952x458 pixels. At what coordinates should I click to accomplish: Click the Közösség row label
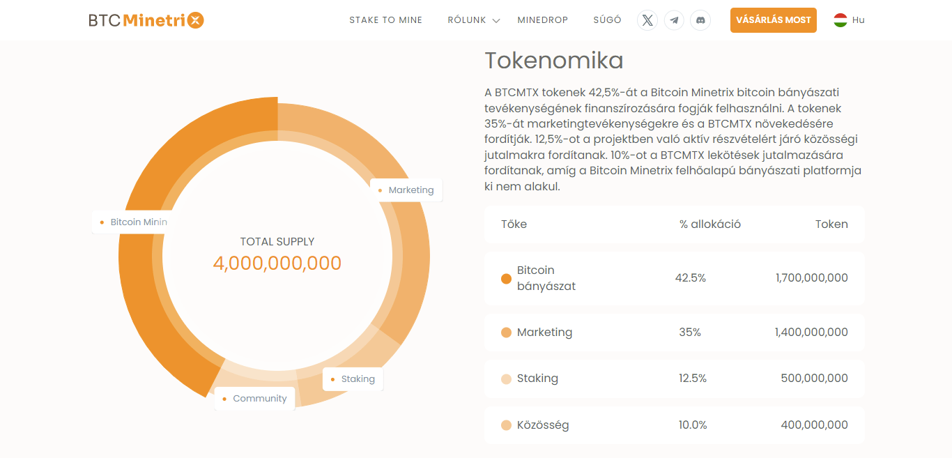(x=543, y=425)
